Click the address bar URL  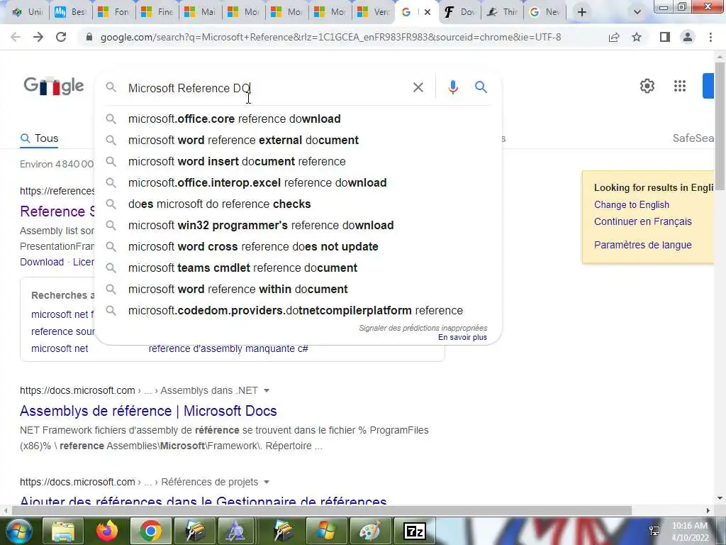[330, 37]
